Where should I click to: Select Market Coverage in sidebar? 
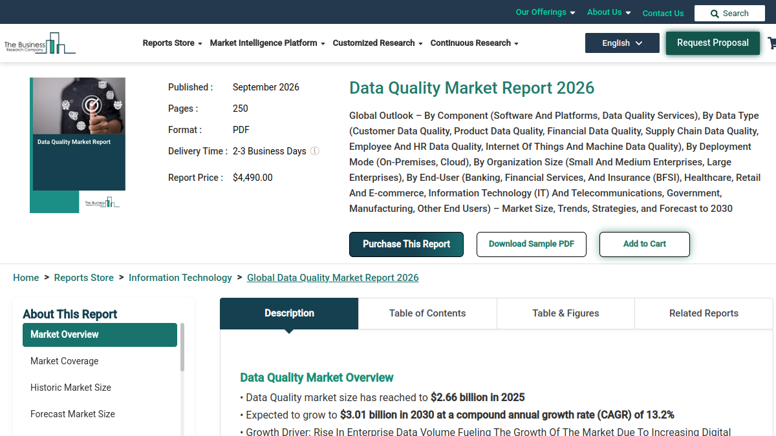(100, 361)
